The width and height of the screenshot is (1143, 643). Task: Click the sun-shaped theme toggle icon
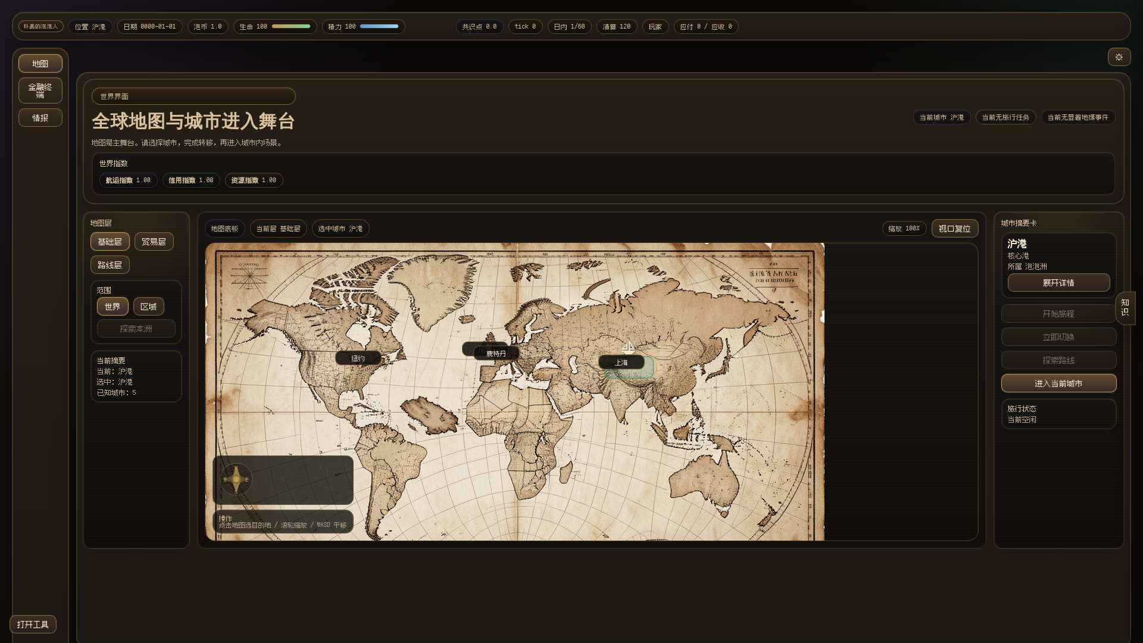click(x=1119, y=57)
